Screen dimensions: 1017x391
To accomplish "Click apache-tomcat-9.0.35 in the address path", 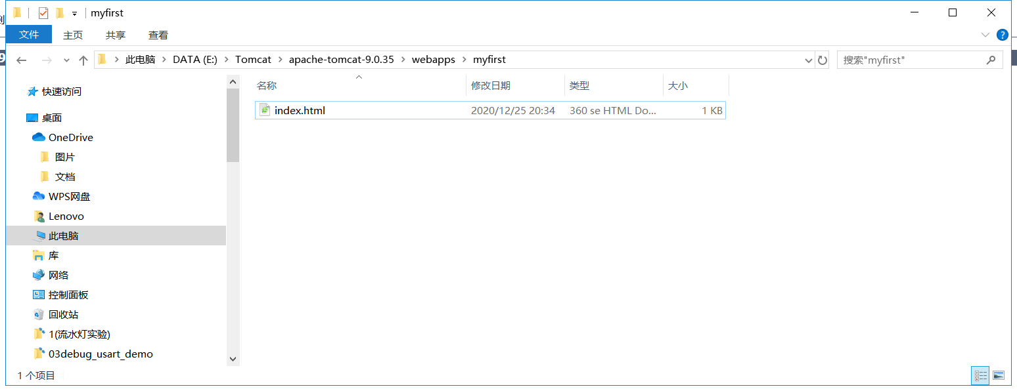I will point(342,60).
